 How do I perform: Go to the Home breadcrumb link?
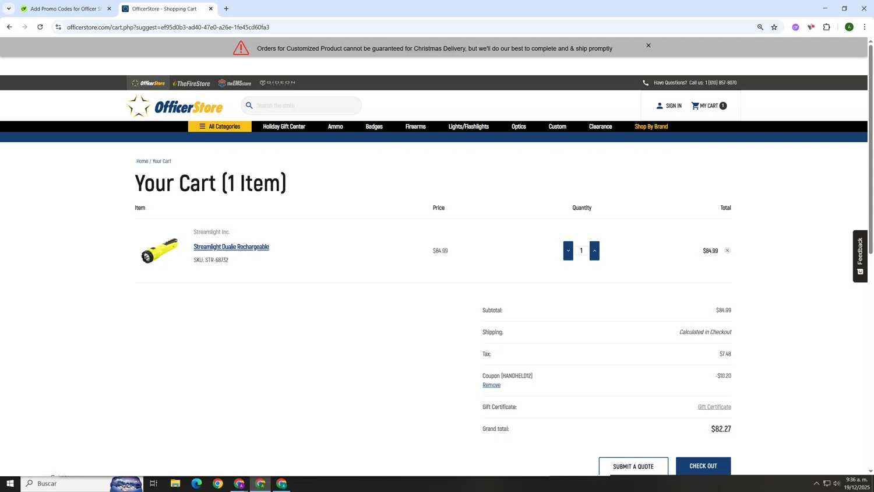point(142,161)
